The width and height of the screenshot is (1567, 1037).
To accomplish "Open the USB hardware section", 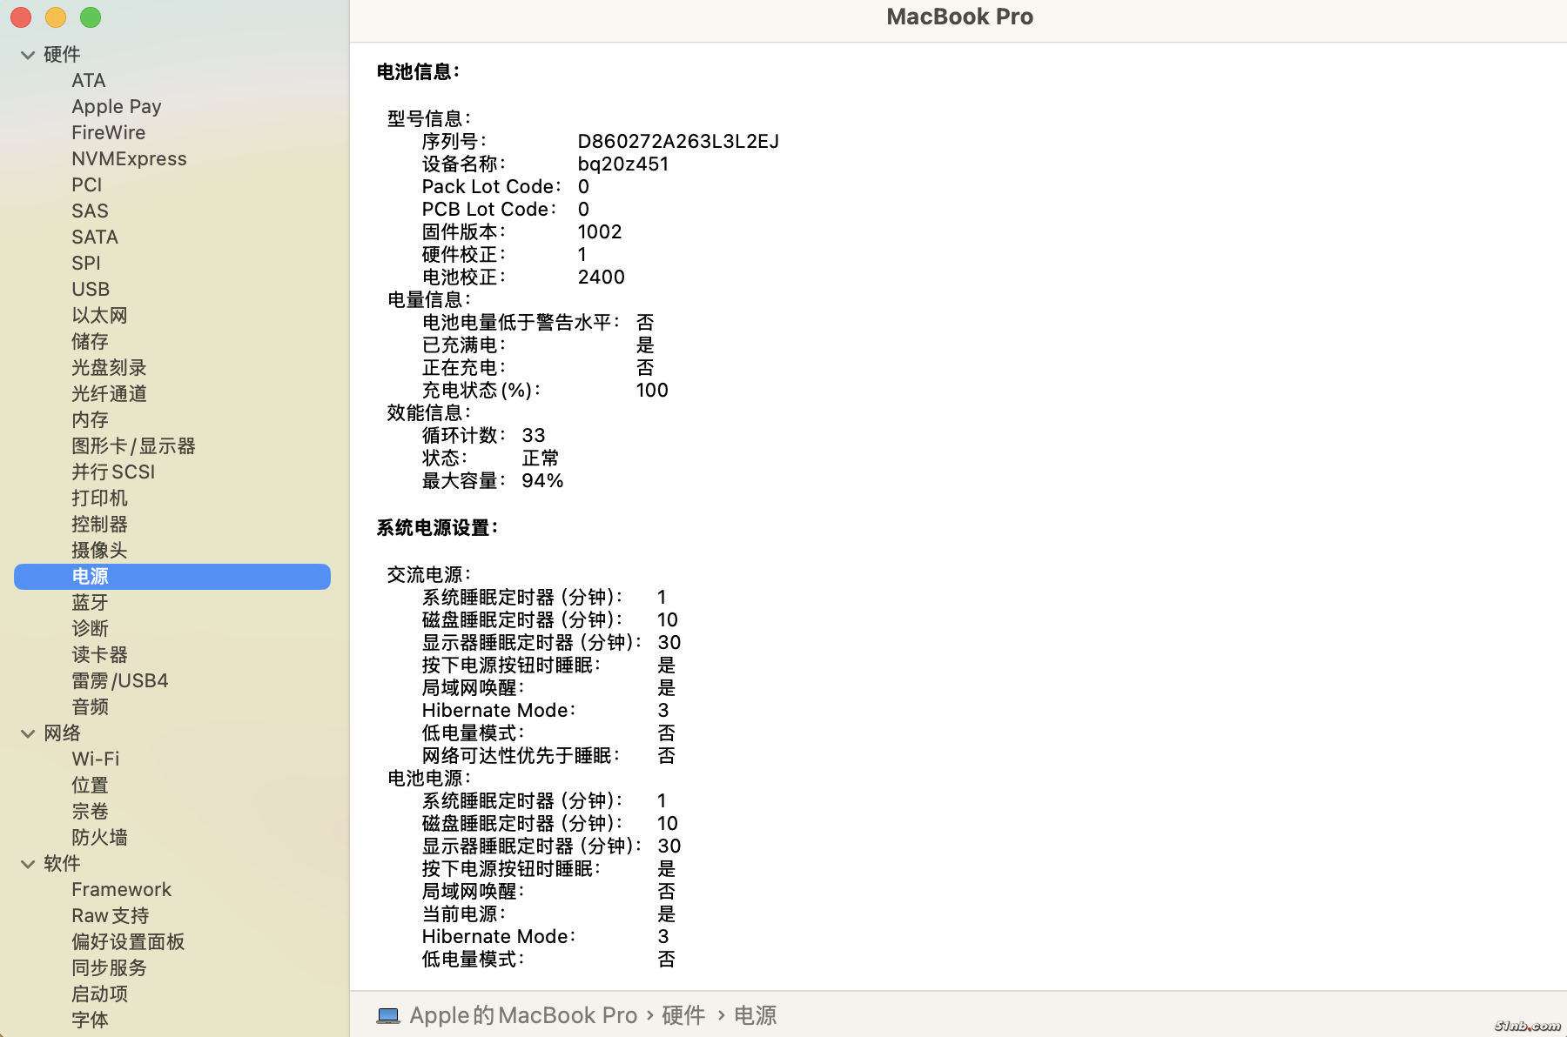I will 91,289.
